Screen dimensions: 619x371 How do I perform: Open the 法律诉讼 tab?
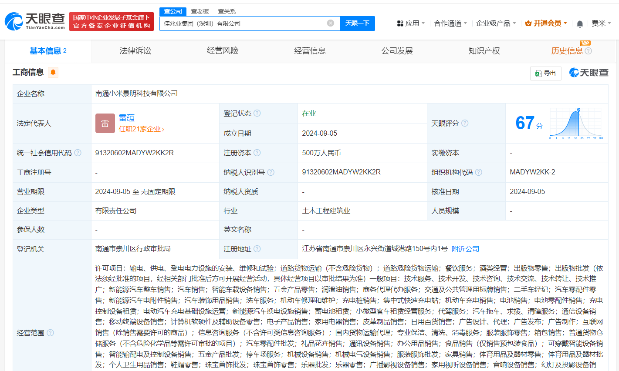[x=135, y=50]
